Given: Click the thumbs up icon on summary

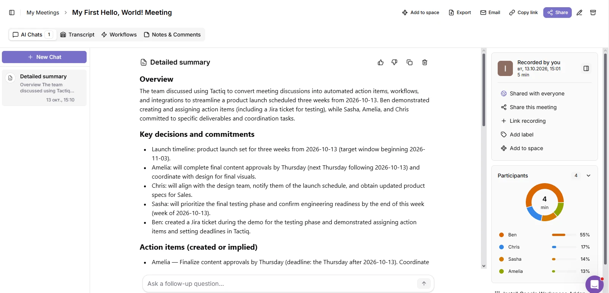Looking at the screenshot, I should 381,62.
